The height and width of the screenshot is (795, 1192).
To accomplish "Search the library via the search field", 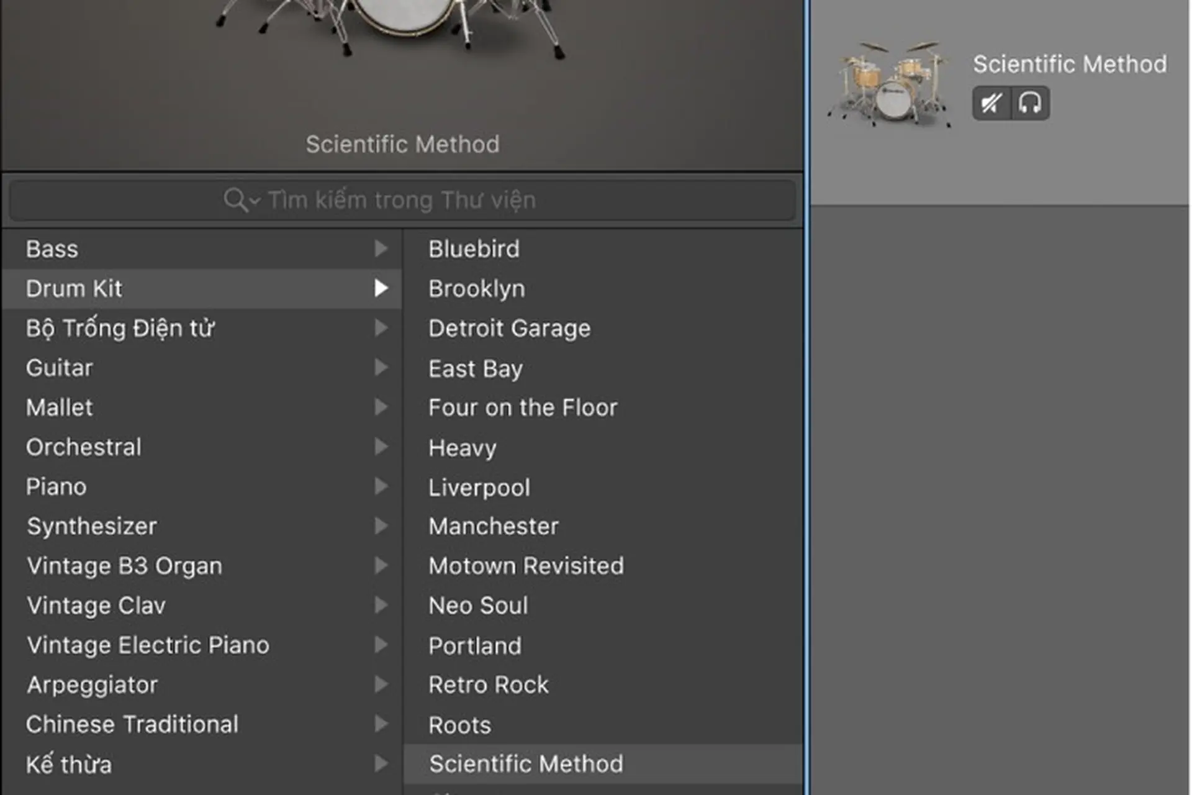I will [402, 200].
